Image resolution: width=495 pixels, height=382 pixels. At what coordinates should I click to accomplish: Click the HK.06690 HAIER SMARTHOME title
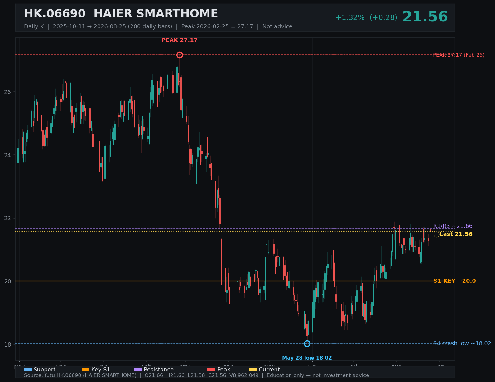[x=121, y=14]
